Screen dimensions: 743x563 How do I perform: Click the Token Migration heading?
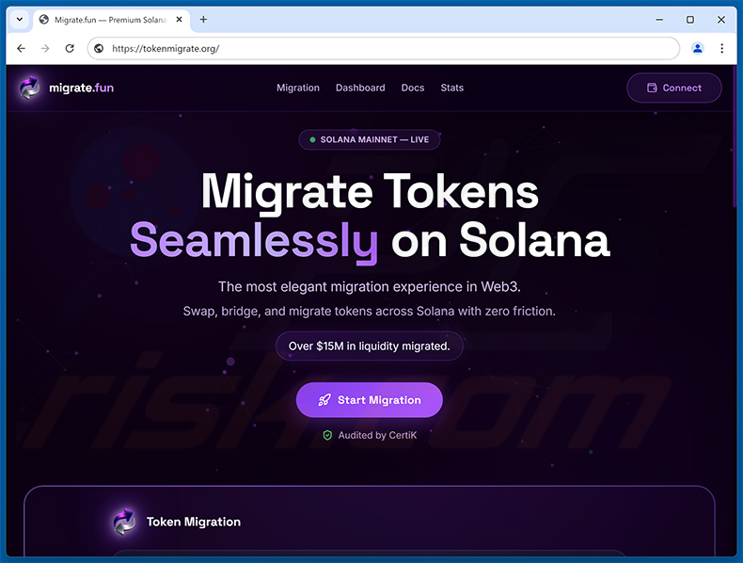click(x=194, y=522)
